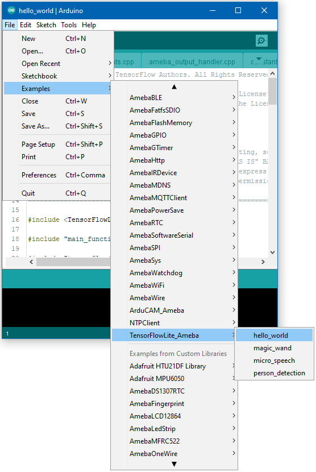Click editor vertical scrollbar down arrow
This screenshot has width=316, height=472.
click(272, 252)
